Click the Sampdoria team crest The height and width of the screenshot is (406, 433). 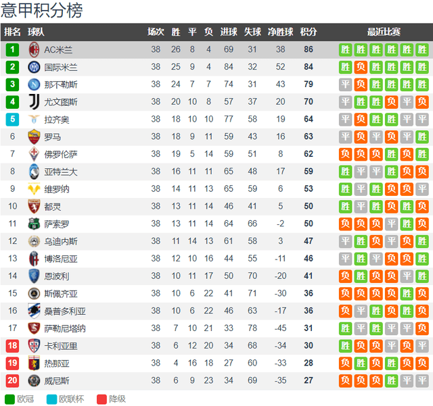tap(34, 311)
